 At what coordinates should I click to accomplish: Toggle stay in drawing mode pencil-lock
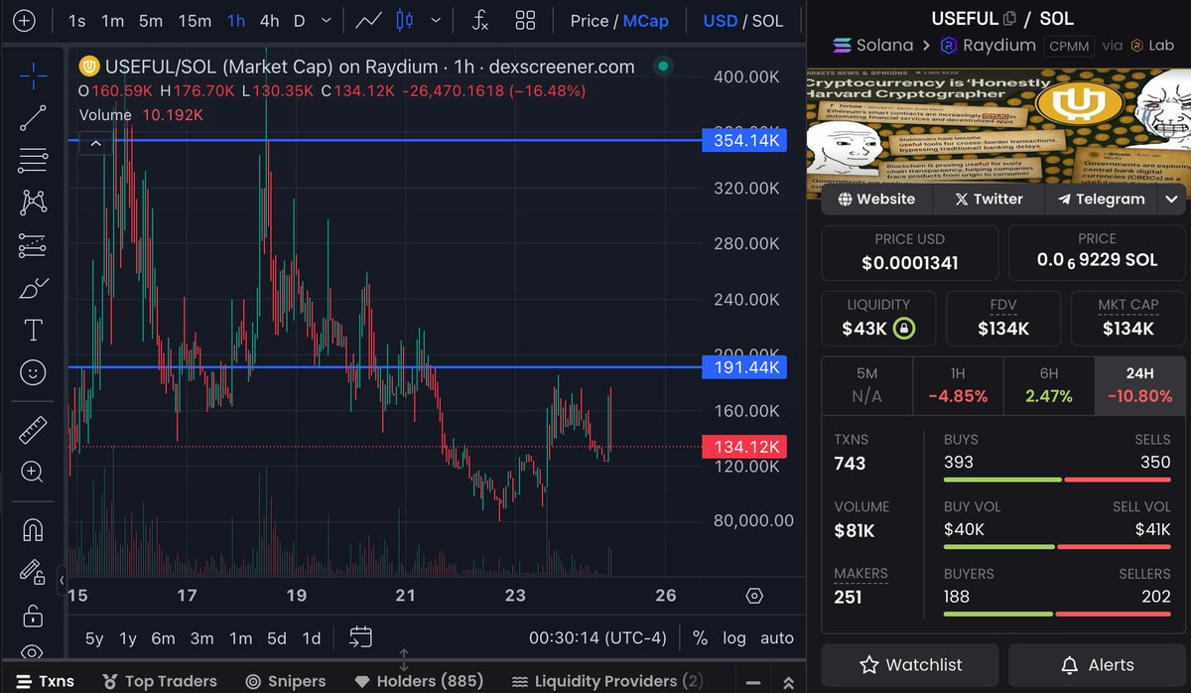point(33,572)
